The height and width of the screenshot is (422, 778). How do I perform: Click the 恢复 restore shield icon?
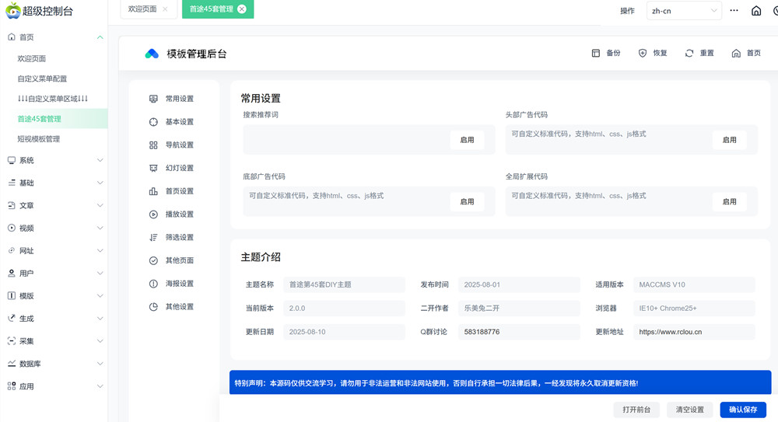(643, 54)
